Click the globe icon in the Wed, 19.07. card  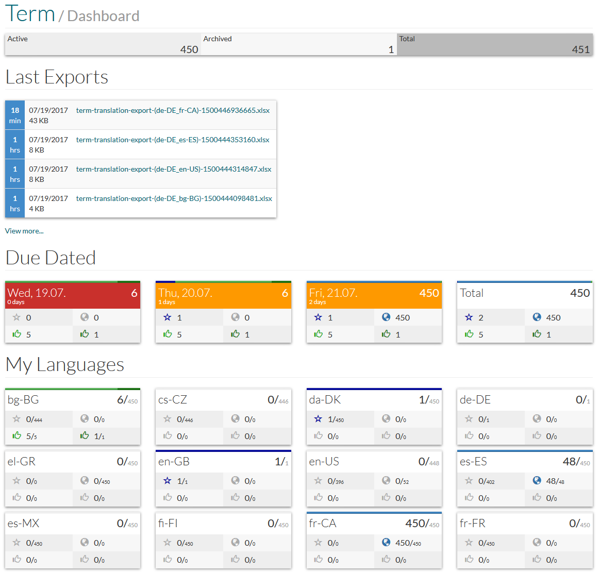point(85,317)
